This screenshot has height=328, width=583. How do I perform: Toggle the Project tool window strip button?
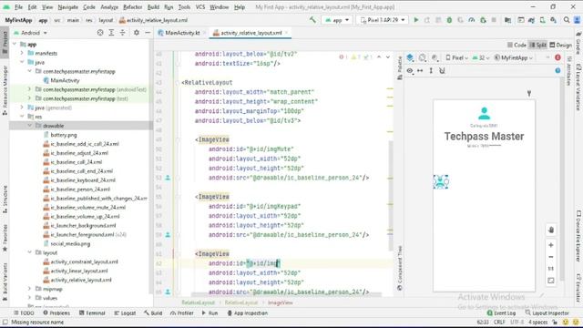click(x=5, y=43)
